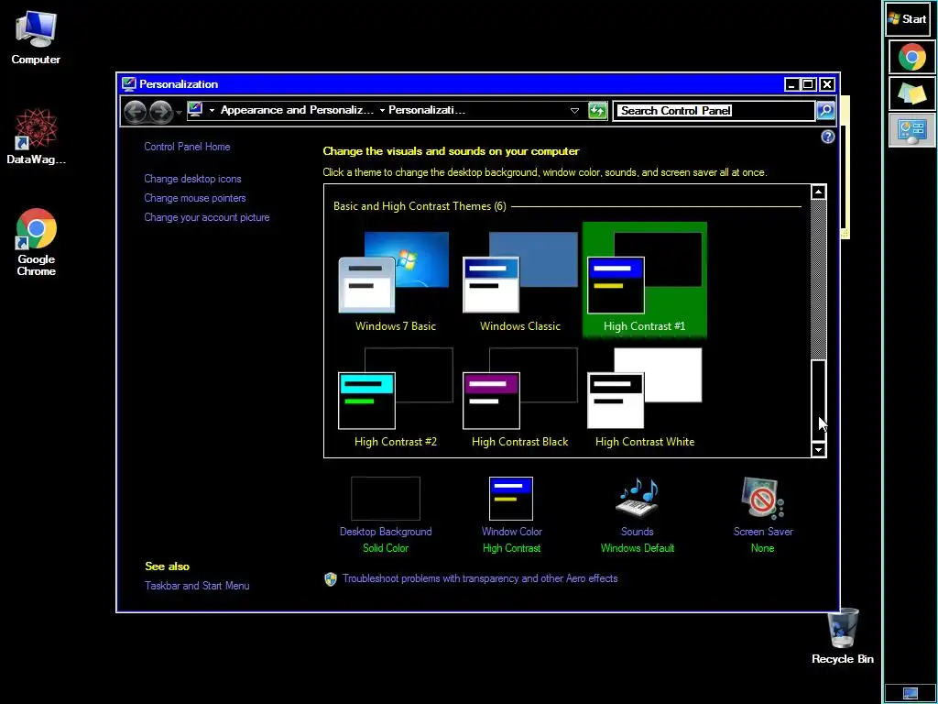Image resolution: width=938 pixels, height=704 pixels.
Task: Select the Control Panel taskbar button
Action: tap(911, 130)
